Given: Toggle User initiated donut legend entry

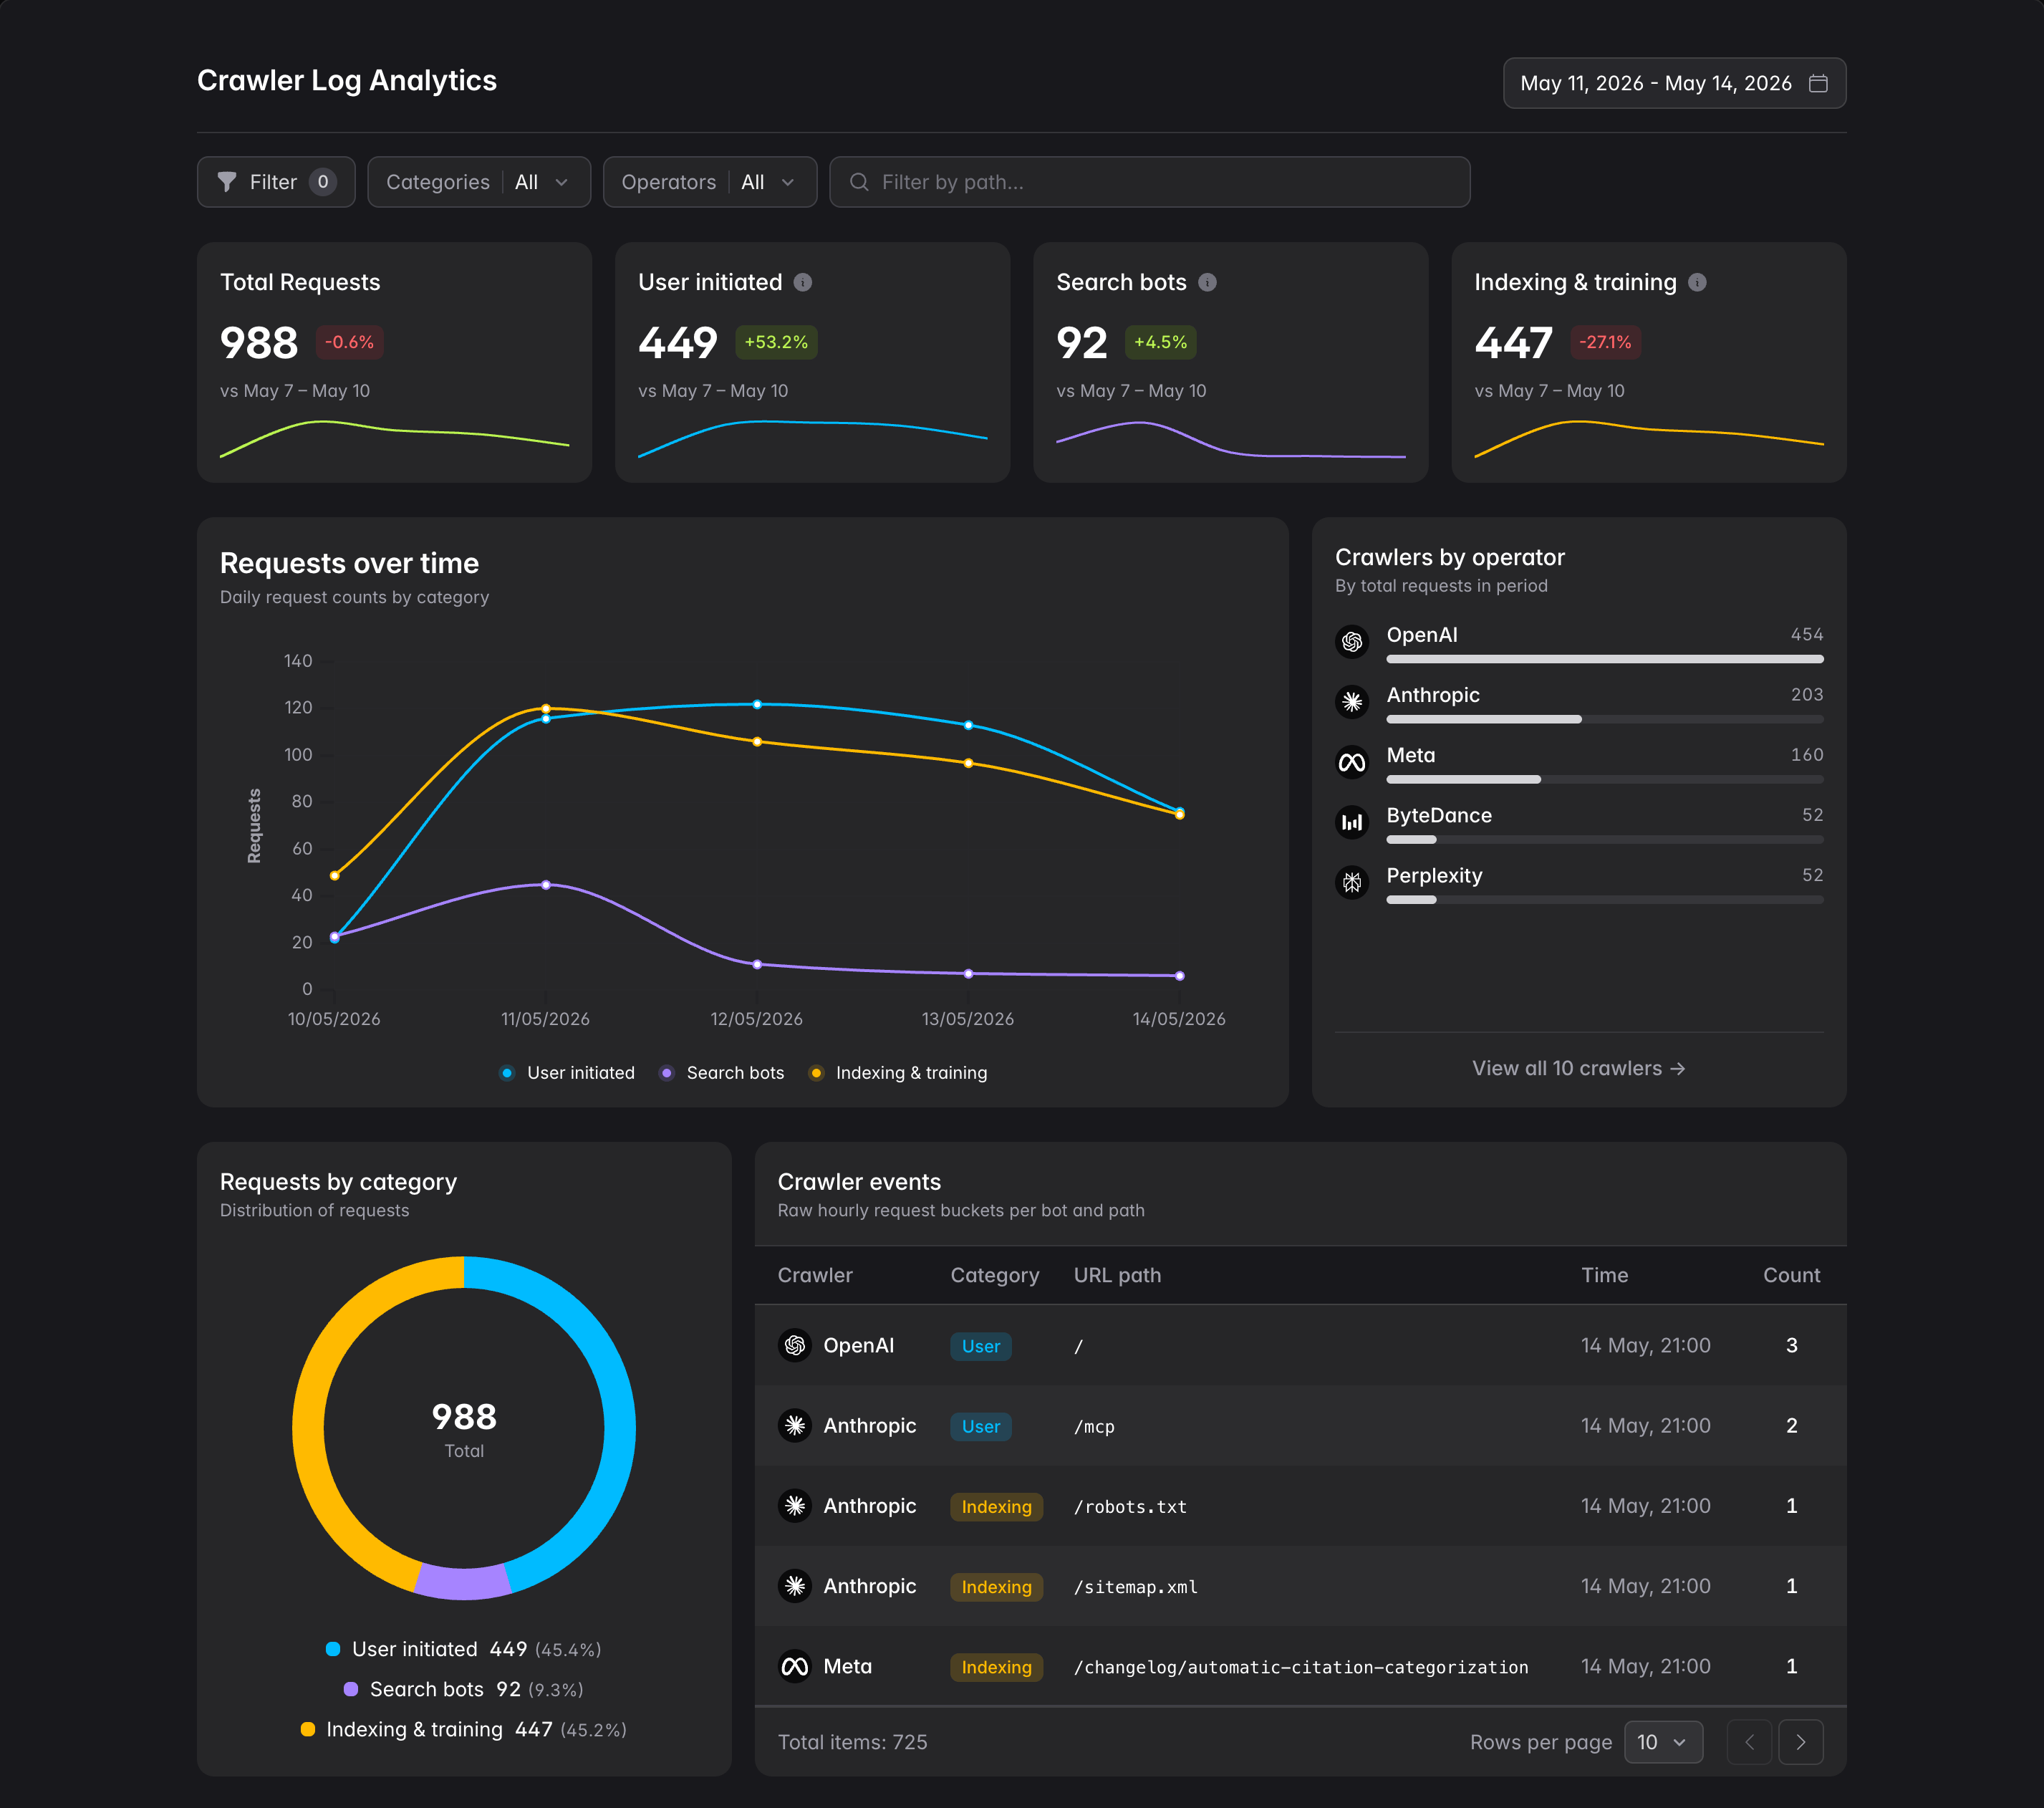Looking at the screenshot, I should (464, 1649).
